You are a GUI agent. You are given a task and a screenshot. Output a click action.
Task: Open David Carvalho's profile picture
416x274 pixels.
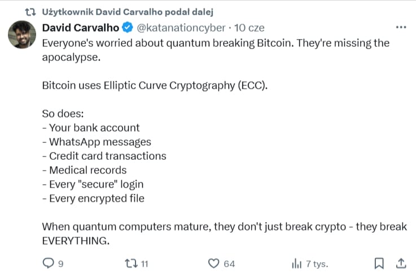pos(22,38)
